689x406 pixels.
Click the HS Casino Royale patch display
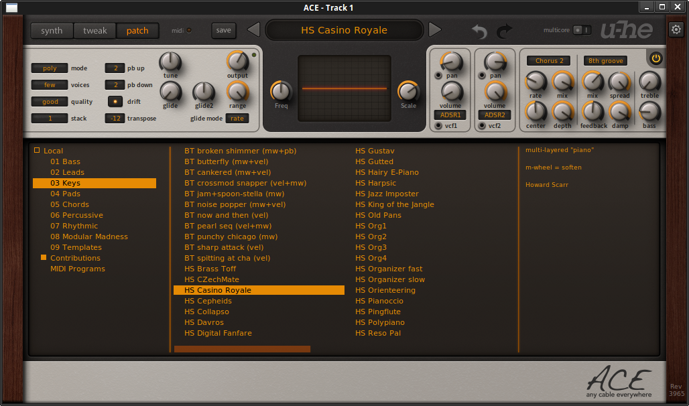click(x=344, y=30)
